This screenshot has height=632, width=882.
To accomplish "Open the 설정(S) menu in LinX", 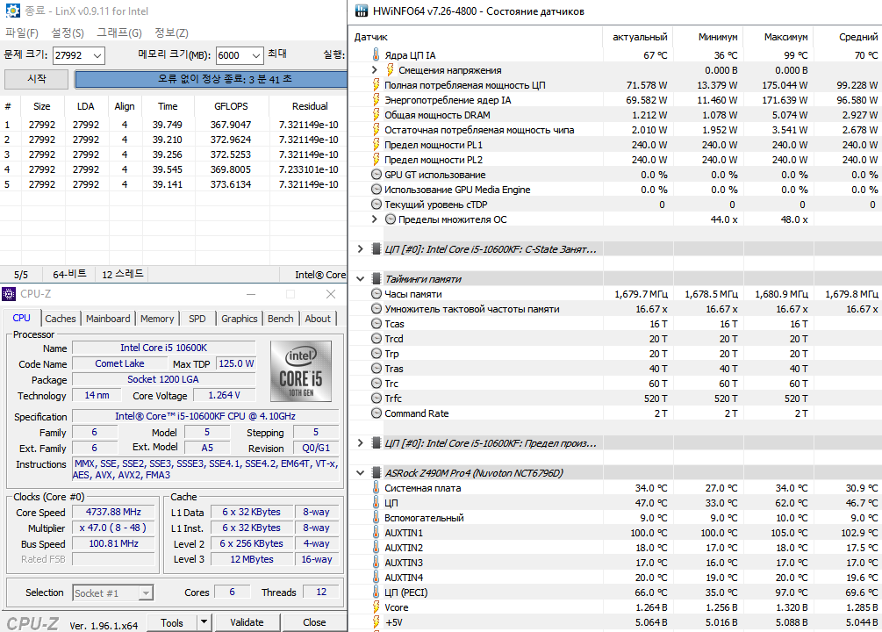I will coord(68,32).
